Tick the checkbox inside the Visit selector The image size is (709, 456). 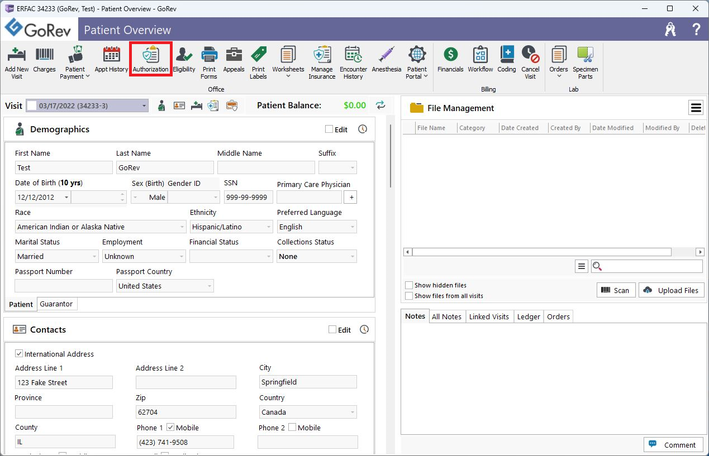[x=32, y=105]
